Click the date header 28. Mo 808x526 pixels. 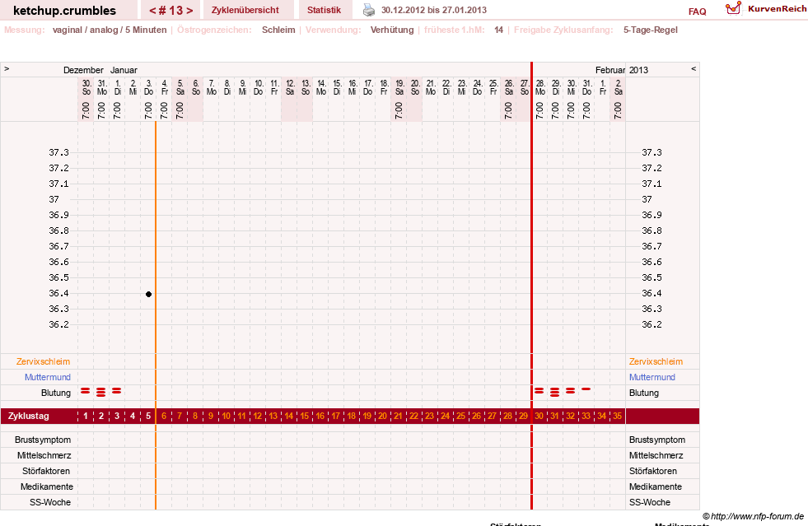coord(540,87)
